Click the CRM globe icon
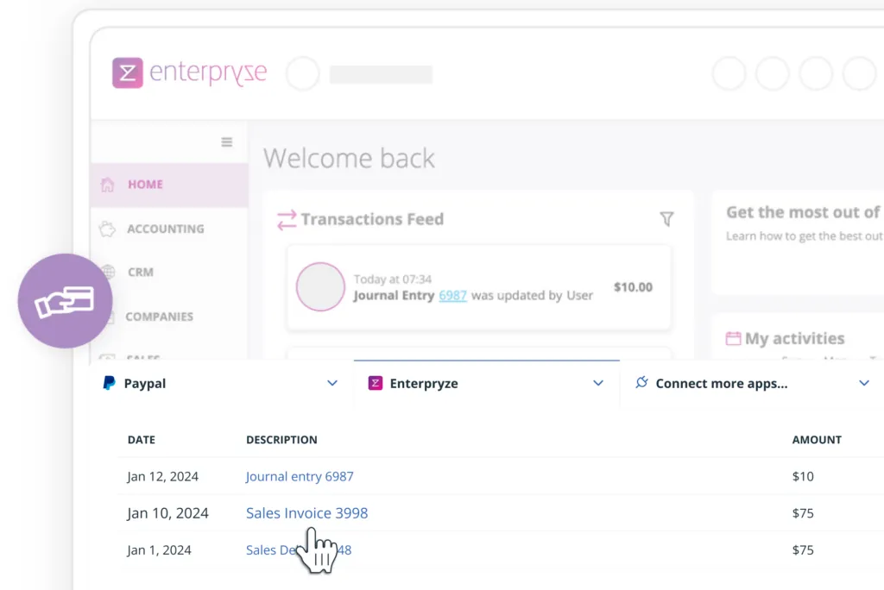884x590 pixels. point(108,273)
